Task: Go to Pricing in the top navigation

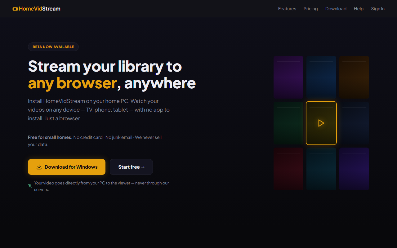Action: tap(311, 9)
